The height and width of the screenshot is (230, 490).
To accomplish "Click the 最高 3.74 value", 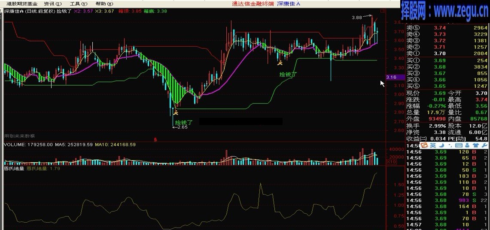I will click(x=481, y=99).
